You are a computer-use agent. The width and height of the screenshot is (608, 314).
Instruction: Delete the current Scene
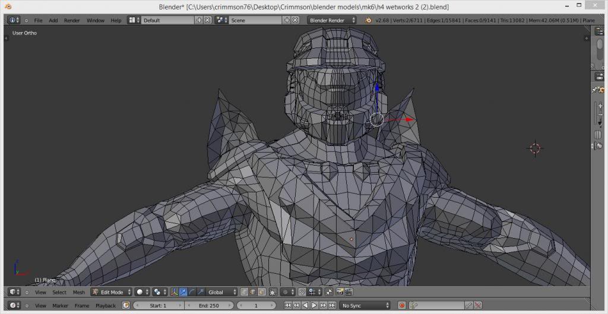(295, 20)
